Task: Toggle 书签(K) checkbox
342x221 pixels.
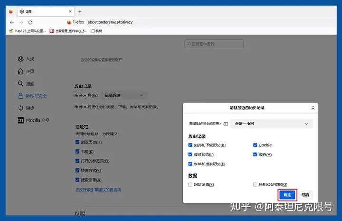Action: [77, 151]
